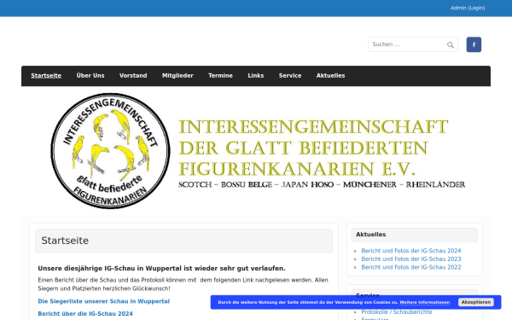512x320 pixels.
Task: Click the search magnifier icon
Action: (451, 44)
